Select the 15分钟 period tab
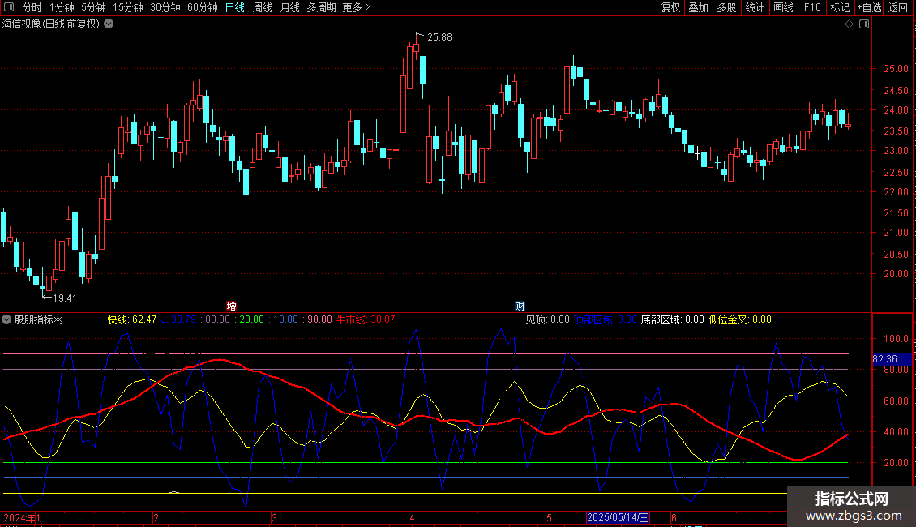Screen dimensions: 916x527 click(128, 7)
